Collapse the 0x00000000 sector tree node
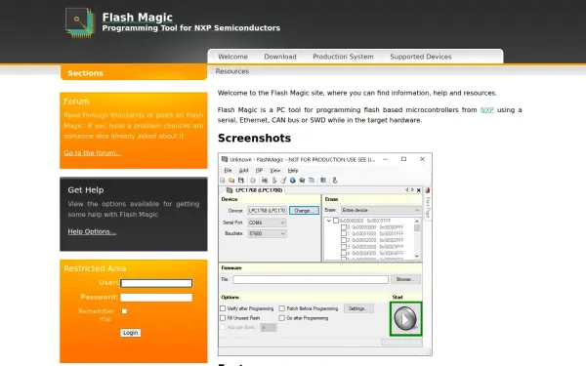 pyautogui.click(x=329, y=221)
